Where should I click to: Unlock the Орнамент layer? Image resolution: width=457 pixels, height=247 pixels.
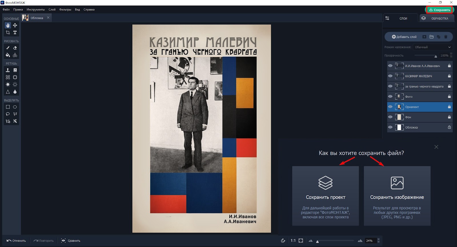(449, 107)
